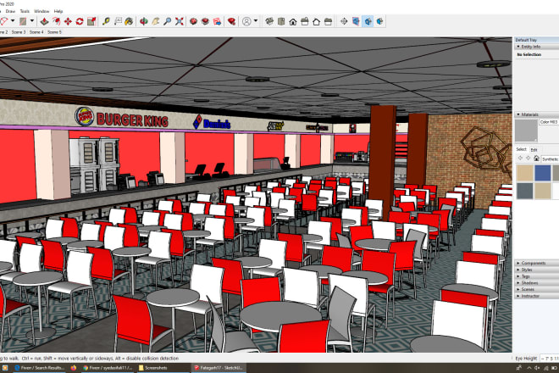Toggle Display Section Planes
Screen dimensions: 559x373
click(368, 21)
